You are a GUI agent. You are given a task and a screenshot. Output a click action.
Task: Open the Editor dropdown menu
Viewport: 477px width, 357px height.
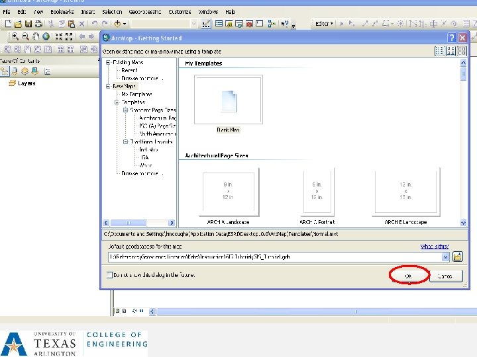(x=324, y=23)
